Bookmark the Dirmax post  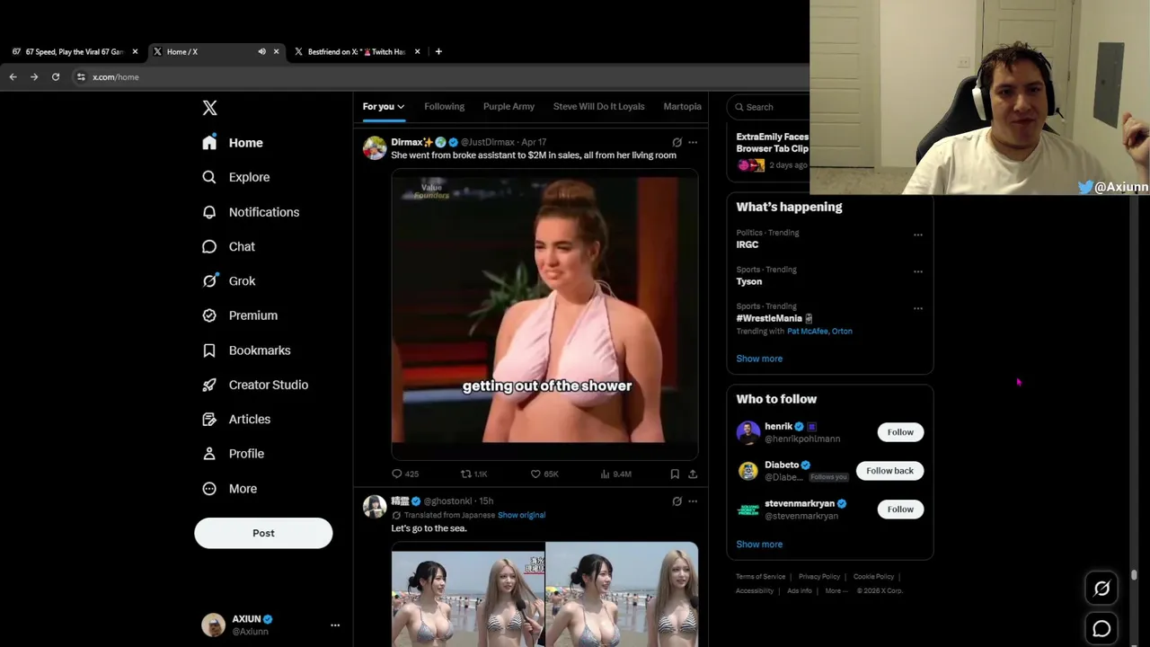click(675, 474)
